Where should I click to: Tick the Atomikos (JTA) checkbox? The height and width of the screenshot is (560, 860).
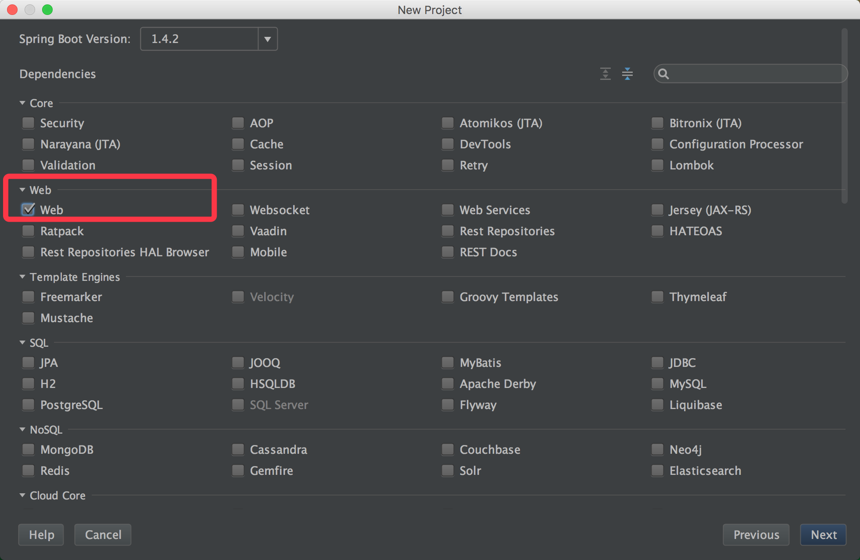(448, 123)
